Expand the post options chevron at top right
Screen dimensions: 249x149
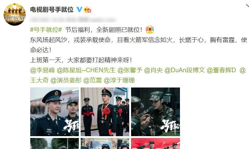[x=247, y=6]
